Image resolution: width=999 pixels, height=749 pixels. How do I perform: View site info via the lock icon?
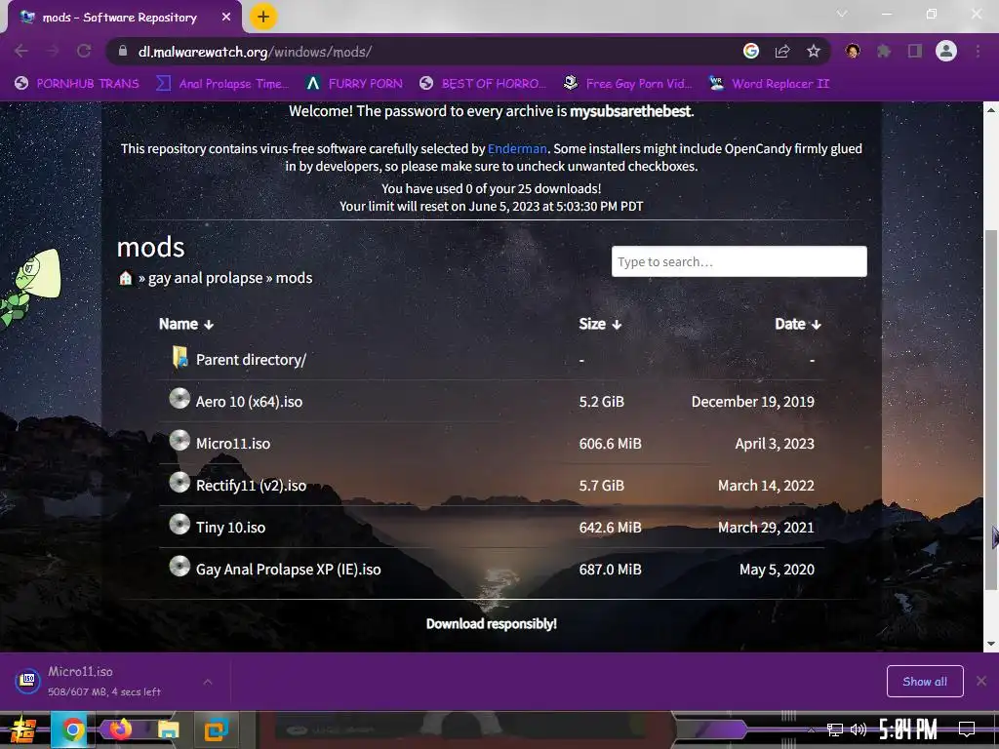[x=123, y=51]
